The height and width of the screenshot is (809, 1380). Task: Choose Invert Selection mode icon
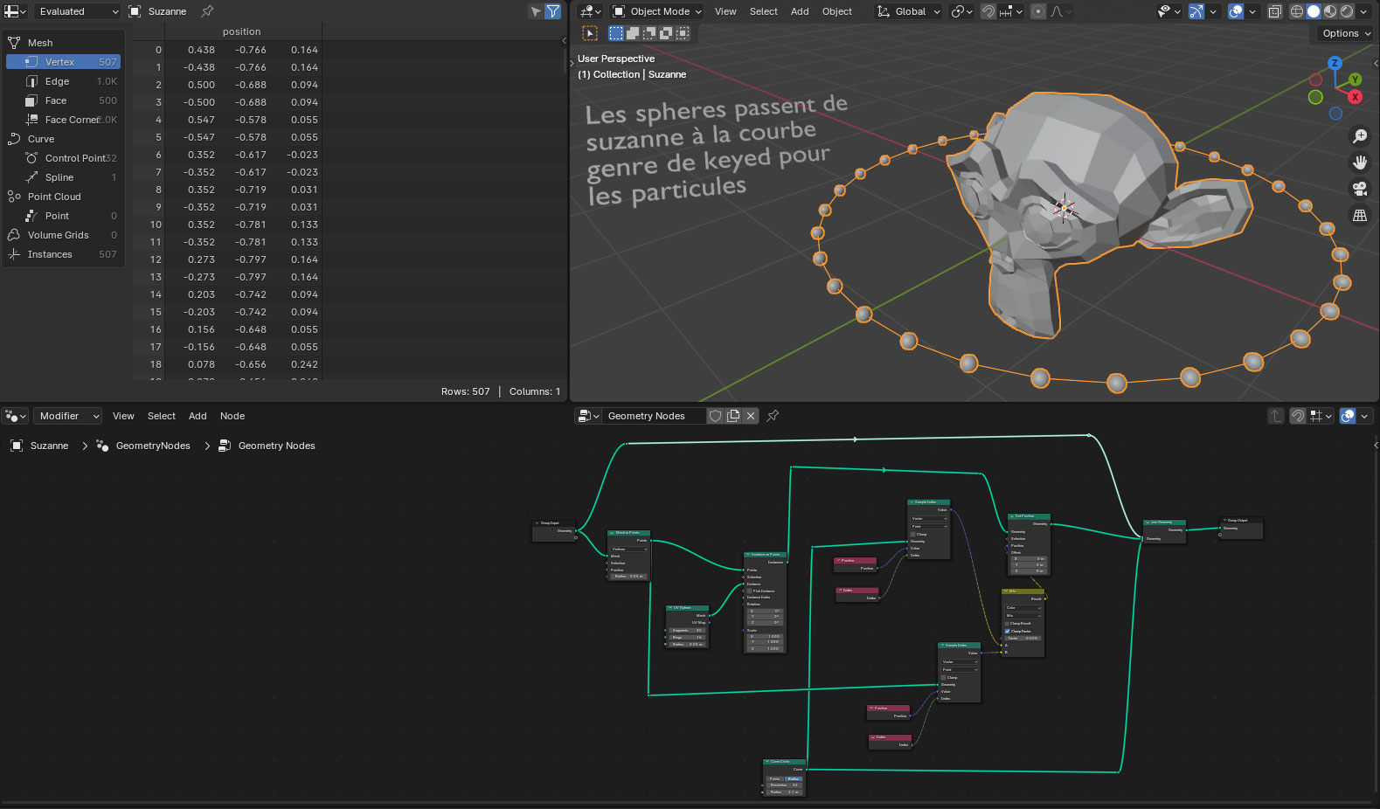pyautogui.click(x=666, y=33)
